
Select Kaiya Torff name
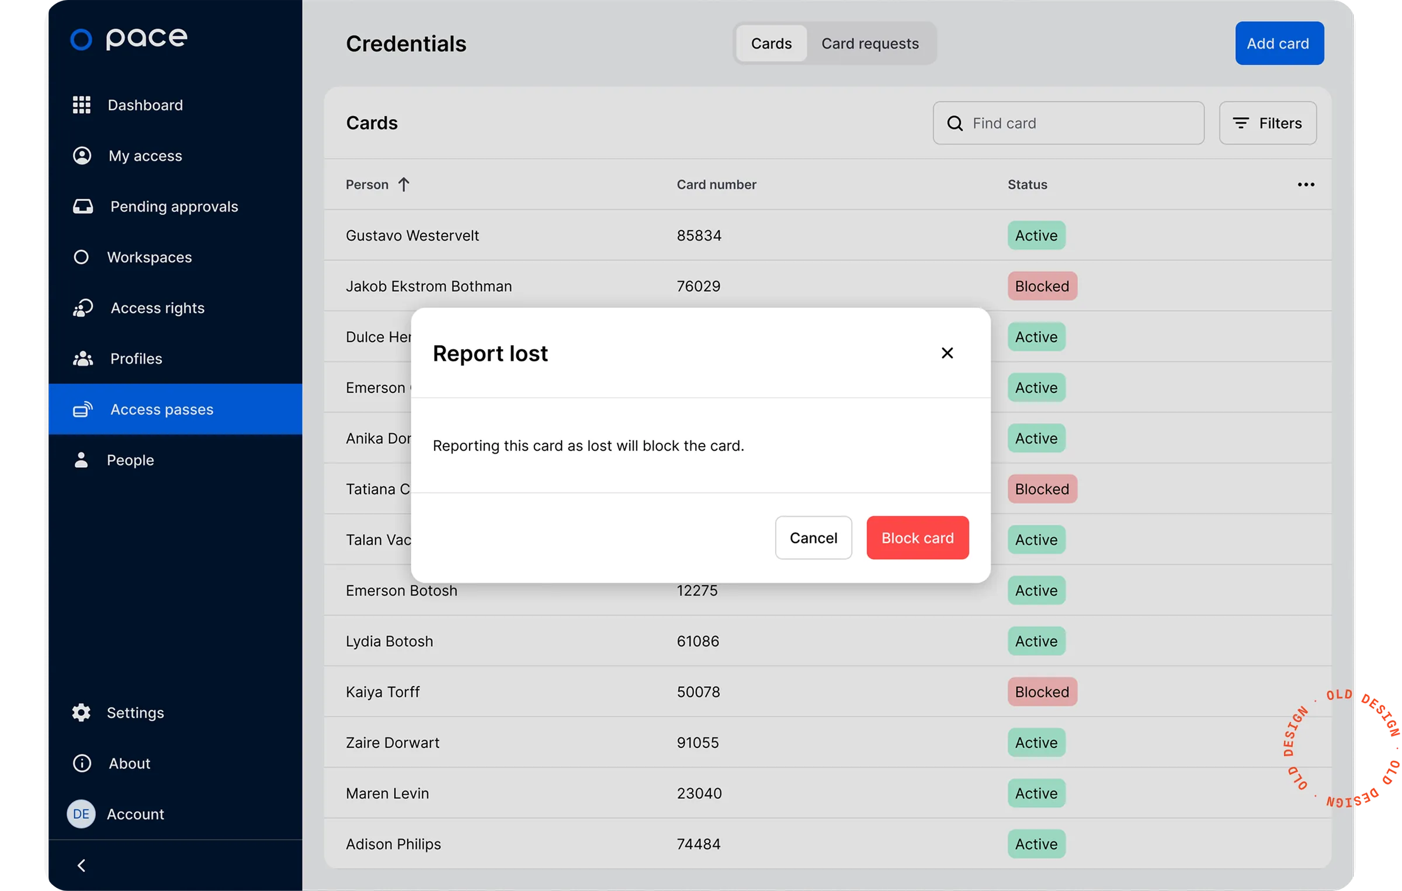[383, 692]
